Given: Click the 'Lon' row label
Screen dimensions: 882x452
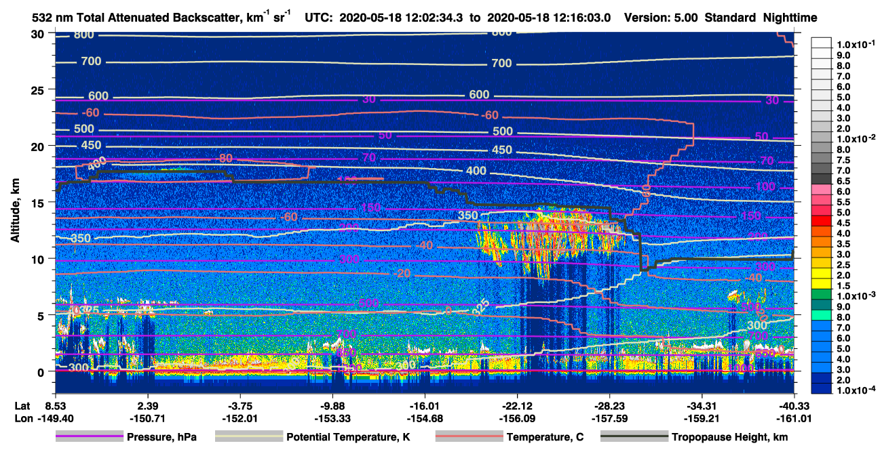Looking at the screenshot, I should 22,418.
